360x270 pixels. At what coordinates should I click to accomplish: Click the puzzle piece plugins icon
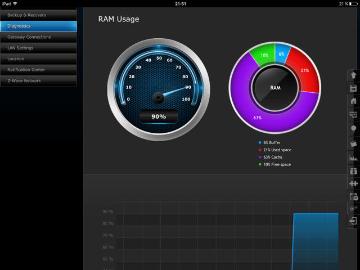click(354, 183)
